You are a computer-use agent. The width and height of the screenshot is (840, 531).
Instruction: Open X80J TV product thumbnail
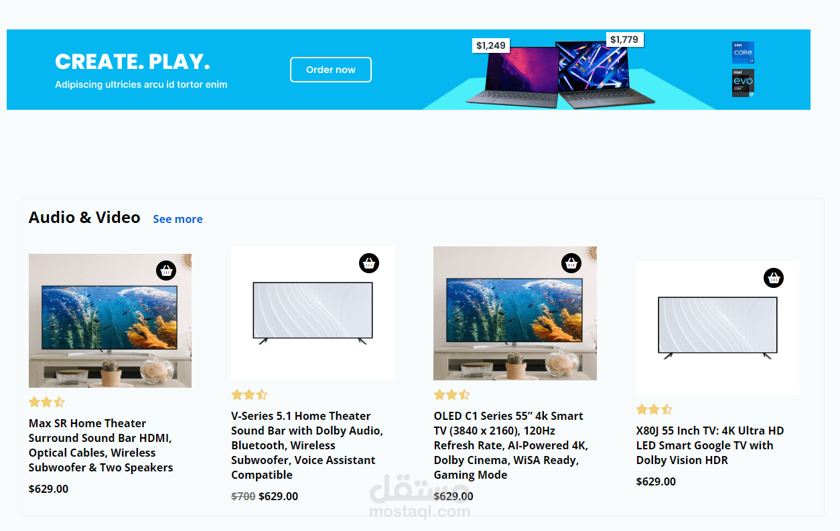pyautogui.click(x=717, y=328)
